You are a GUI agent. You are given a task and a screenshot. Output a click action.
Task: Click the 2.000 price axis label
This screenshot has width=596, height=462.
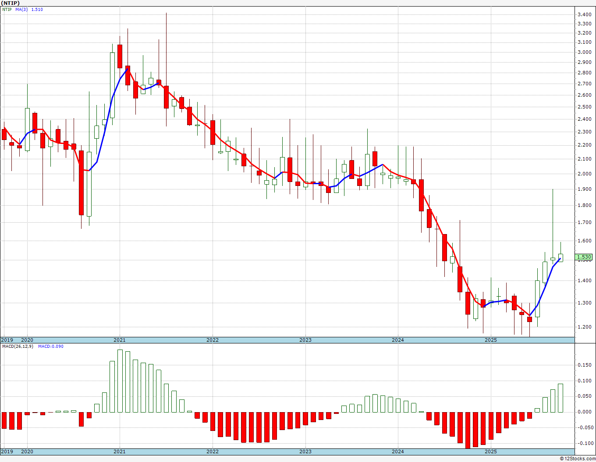(584, 174)
